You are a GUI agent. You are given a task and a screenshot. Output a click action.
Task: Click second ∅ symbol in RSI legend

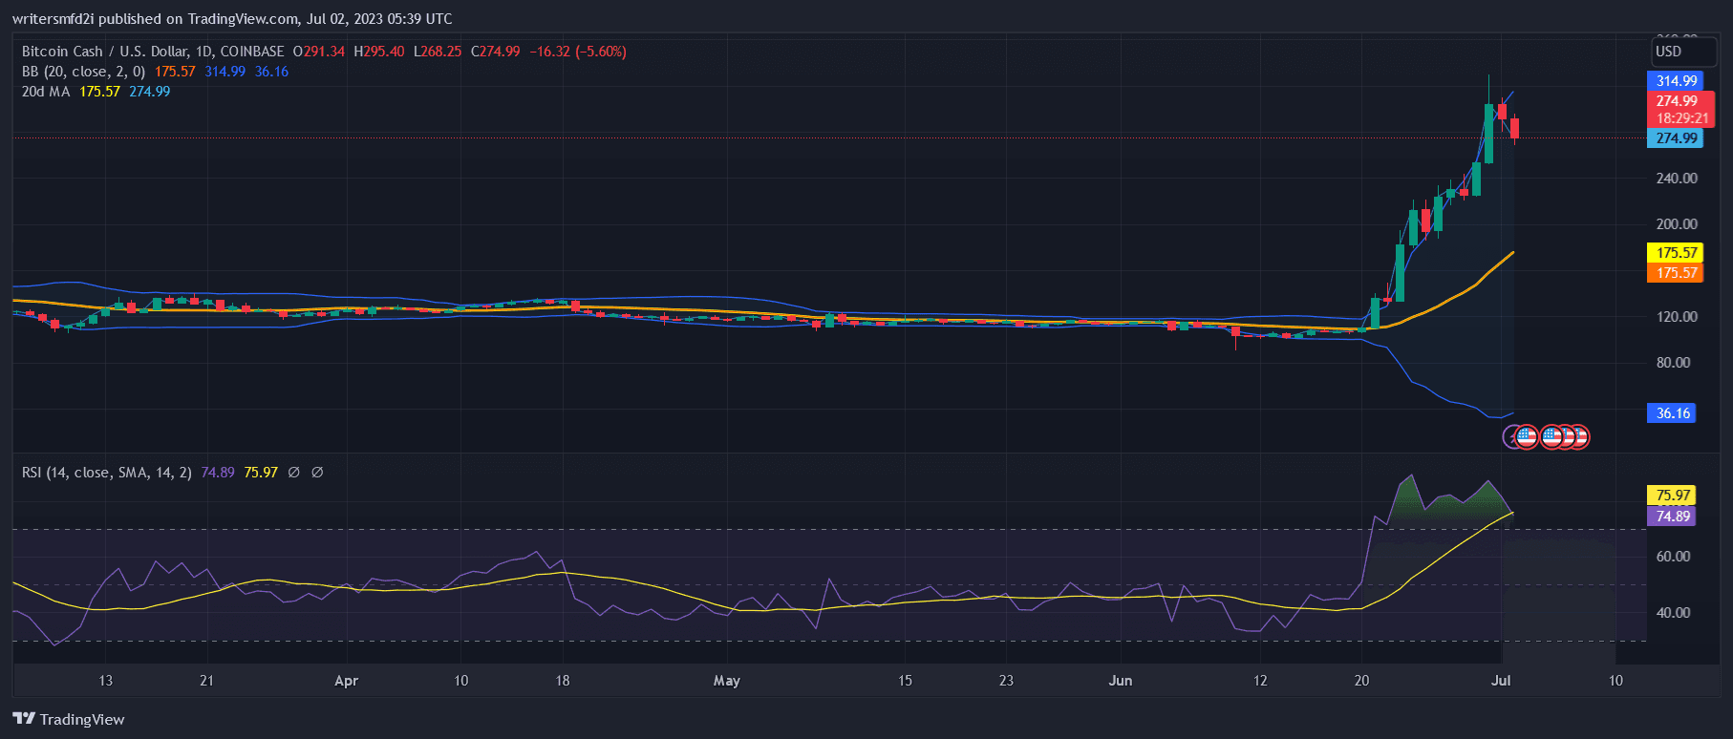pyautogui.click(x=317, y=473)
